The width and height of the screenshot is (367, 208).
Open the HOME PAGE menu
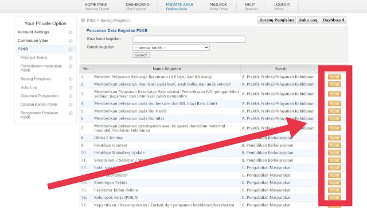97,6
